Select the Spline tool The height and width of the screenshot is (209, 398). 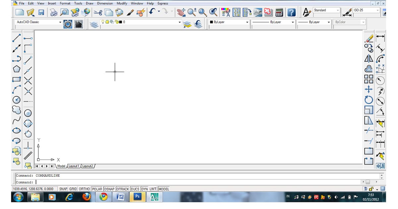tap(17, 120)
